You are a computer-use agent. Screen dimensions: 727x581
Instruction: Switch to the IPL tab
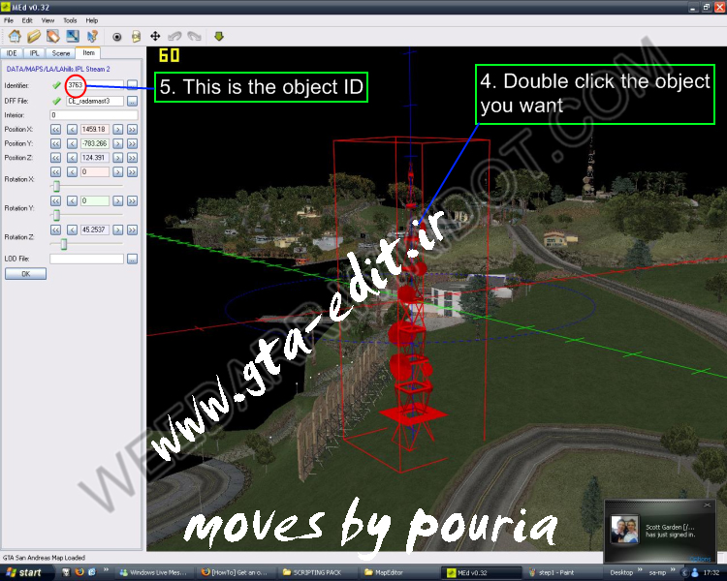click(x=34, y=53)
